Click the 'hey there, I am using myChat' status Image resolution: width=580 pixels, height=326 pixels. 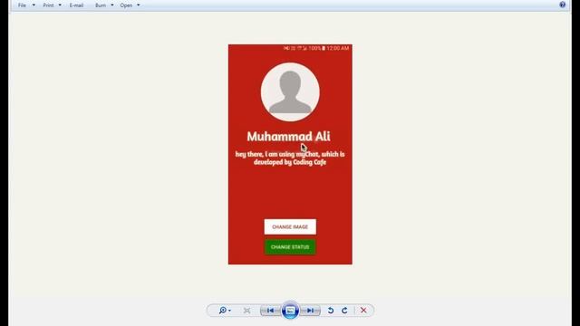(x=290, y=158)
